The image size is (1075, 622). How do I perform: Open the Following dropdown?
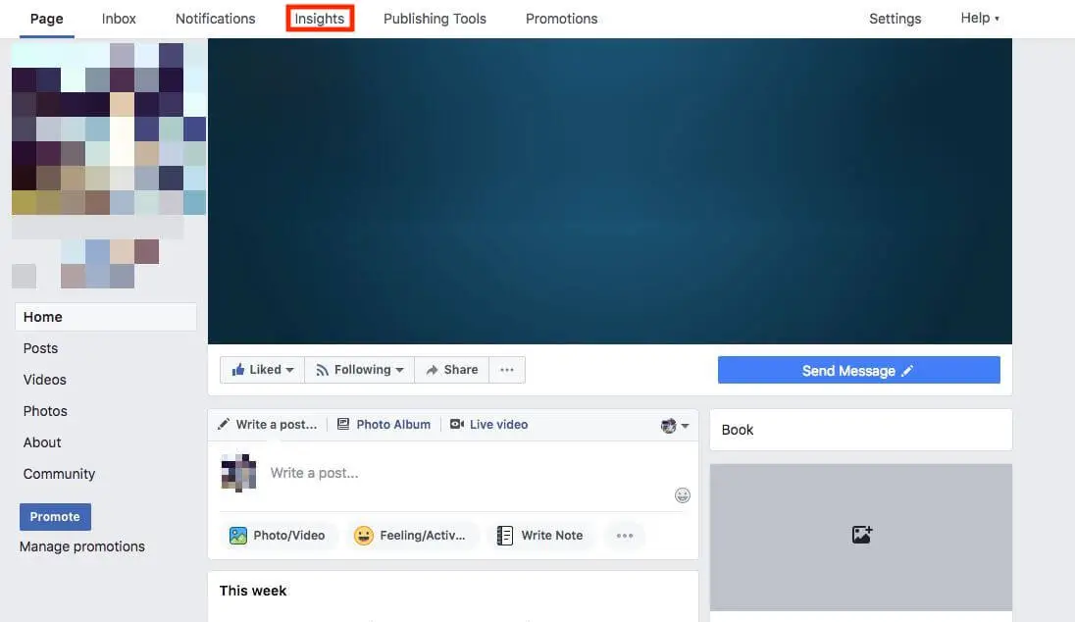[x=359, y=370]
